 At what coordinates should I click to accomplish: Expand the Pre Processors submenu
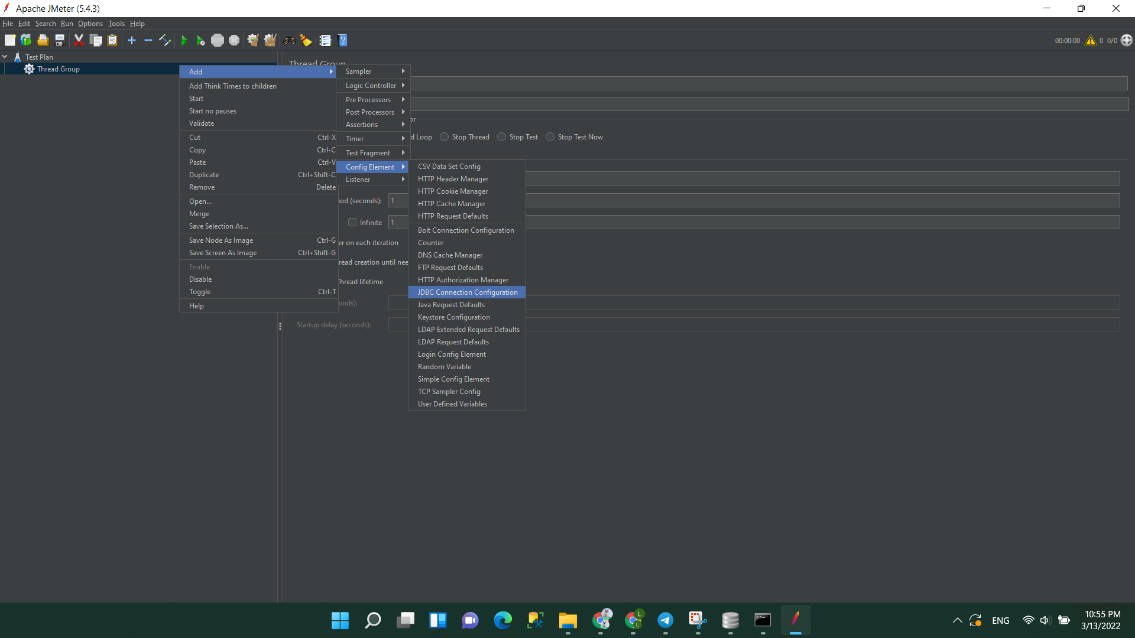373,99
